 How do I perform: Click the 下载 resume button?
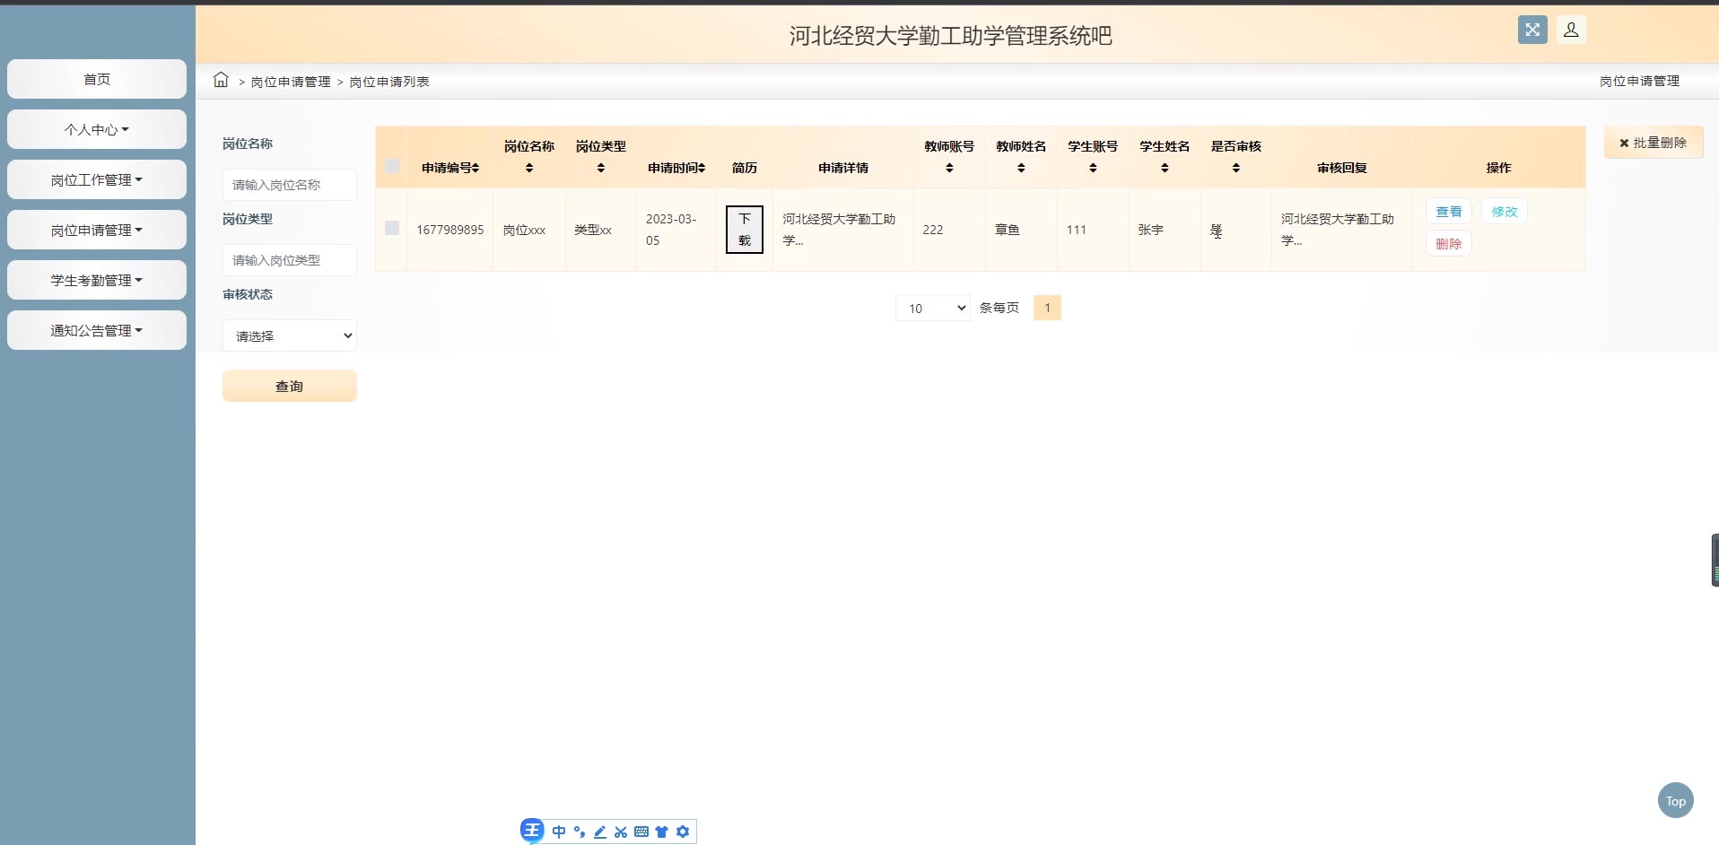[x=744, y=230]
